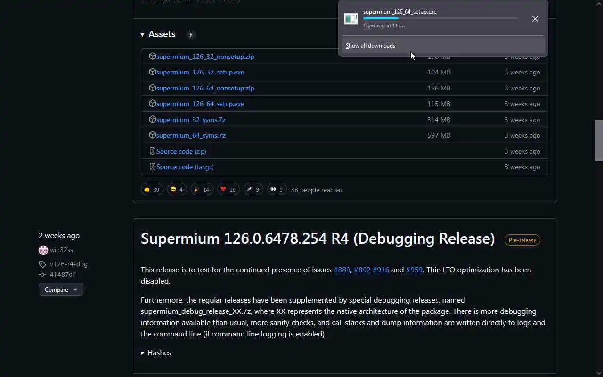Click file-zip icon for Source code (zip)

coord(152,151)
